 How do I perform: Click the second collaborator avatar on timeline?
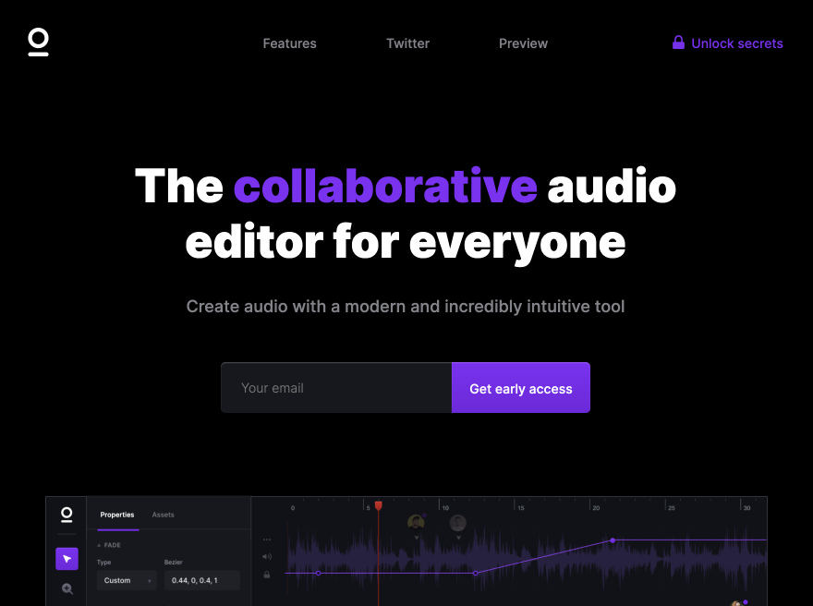(458, 523)
